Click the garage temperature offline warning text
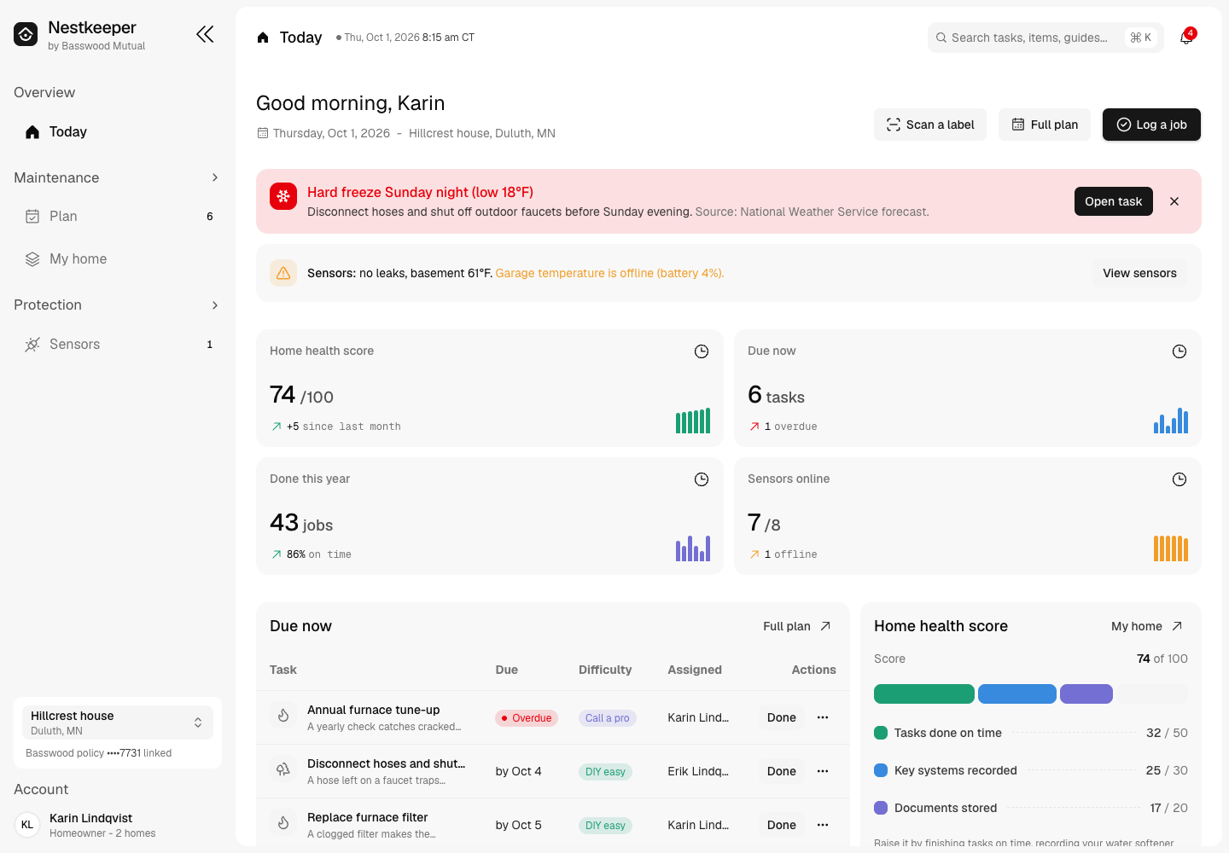This screenshot has height=853, width=1229. tap(609, 273)
